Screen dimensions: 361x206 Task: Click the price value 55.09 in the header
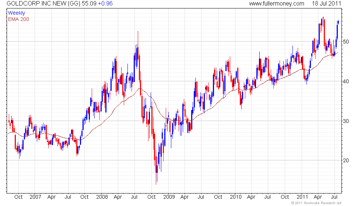(x=89, y=3)
